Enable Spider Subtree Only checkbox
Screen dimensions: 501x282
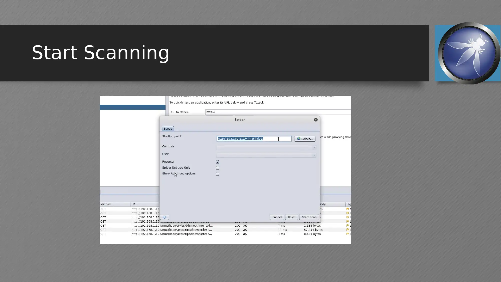[218, 168]
